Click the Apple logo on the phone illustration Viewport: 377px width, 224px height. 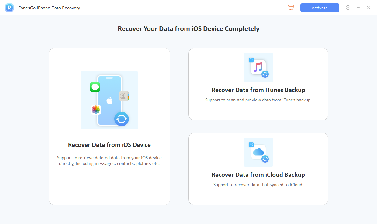click(x=109, y=100)
